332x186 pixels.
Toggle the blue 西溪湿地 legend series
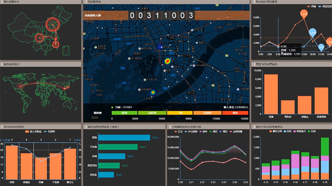tap(315, 7)
